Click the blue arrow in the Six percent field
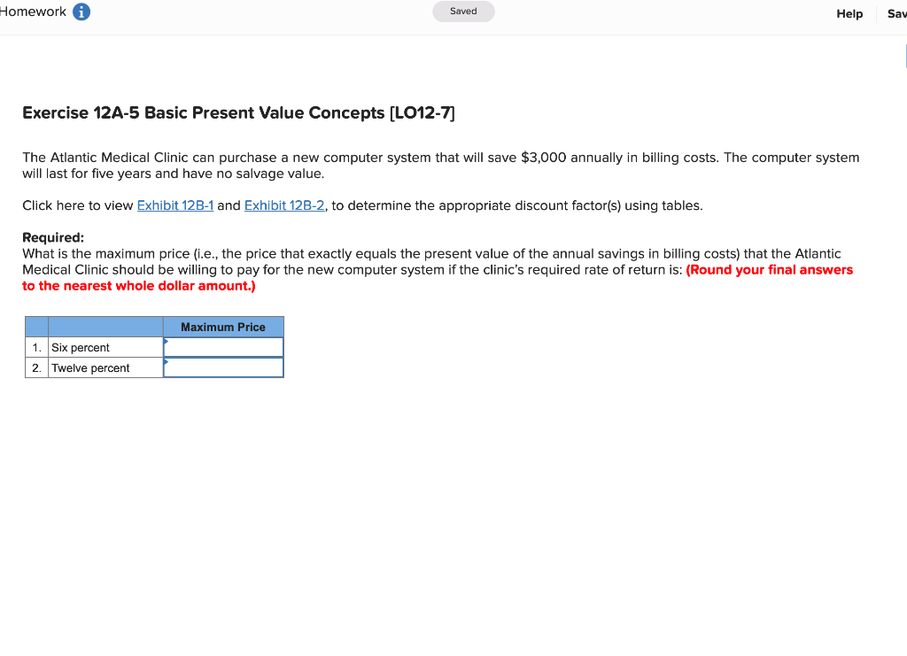This screenshot has height=656, width=907. pos(165,341)
